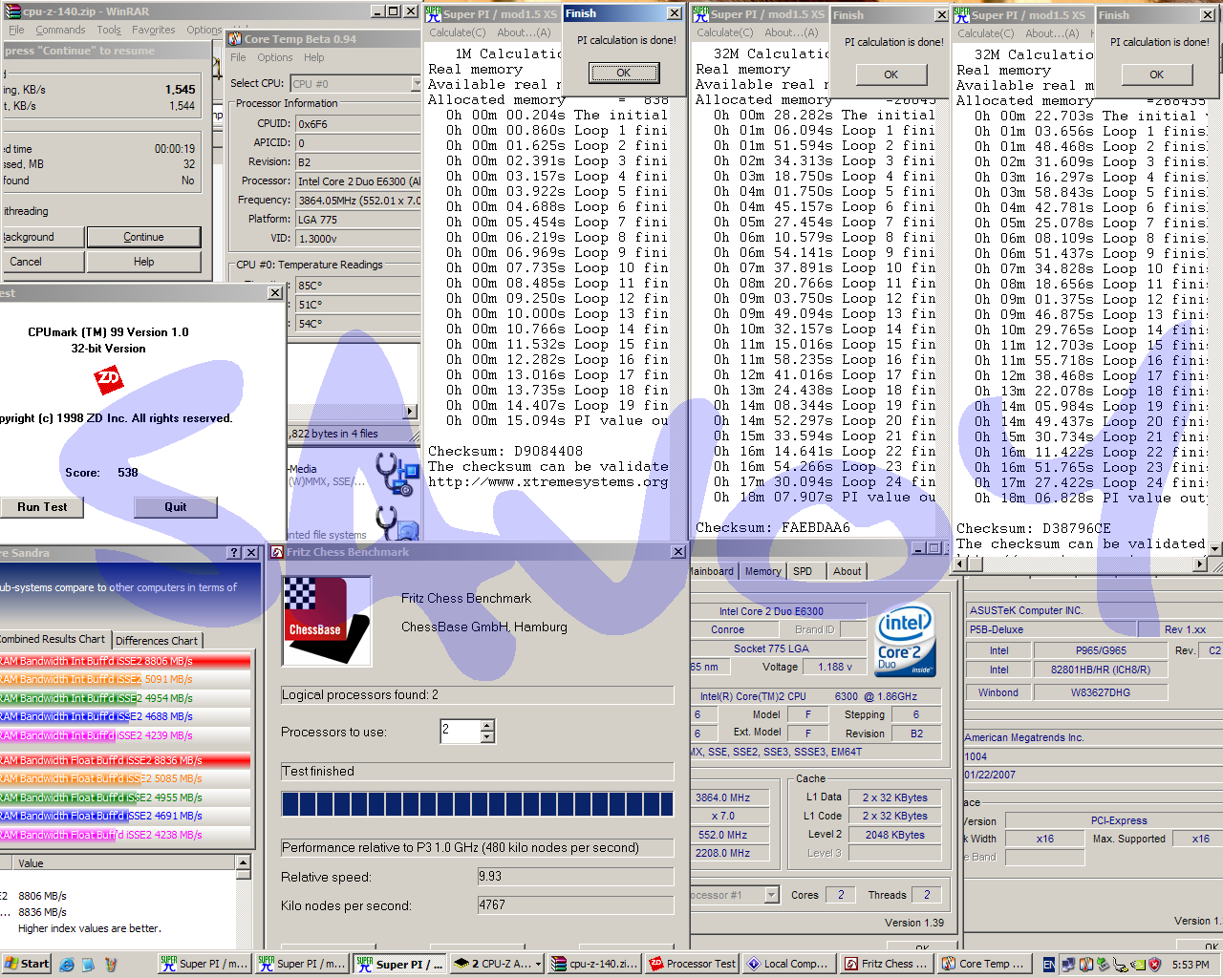Open the WinRAR Favorites menu

tap(154, 31)
